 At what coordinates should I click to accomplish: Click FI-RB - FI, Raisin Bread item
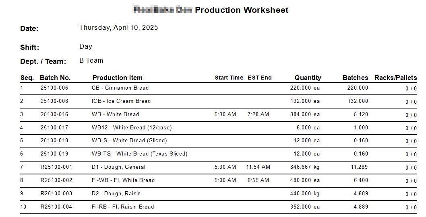(x=123, y=207)
